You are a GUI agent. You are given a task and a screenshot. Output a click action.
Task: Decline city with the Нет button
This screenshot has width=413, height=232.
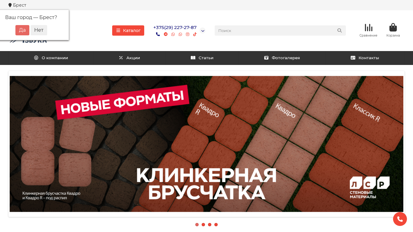39,30
